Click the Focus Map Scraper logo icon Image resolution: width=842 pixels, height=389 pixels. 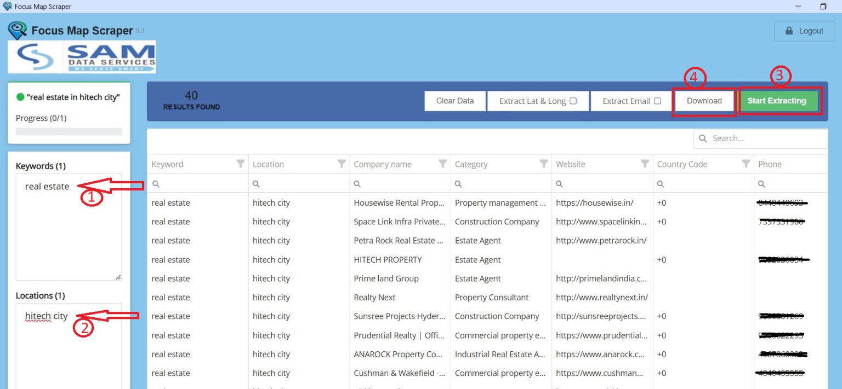click(18, 31)
